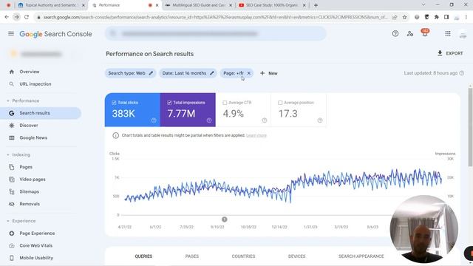Click the browser address bar
Image resolution: width=473 pixels, height=266 pixels.
pyautogui.click(x=215, y=17)
